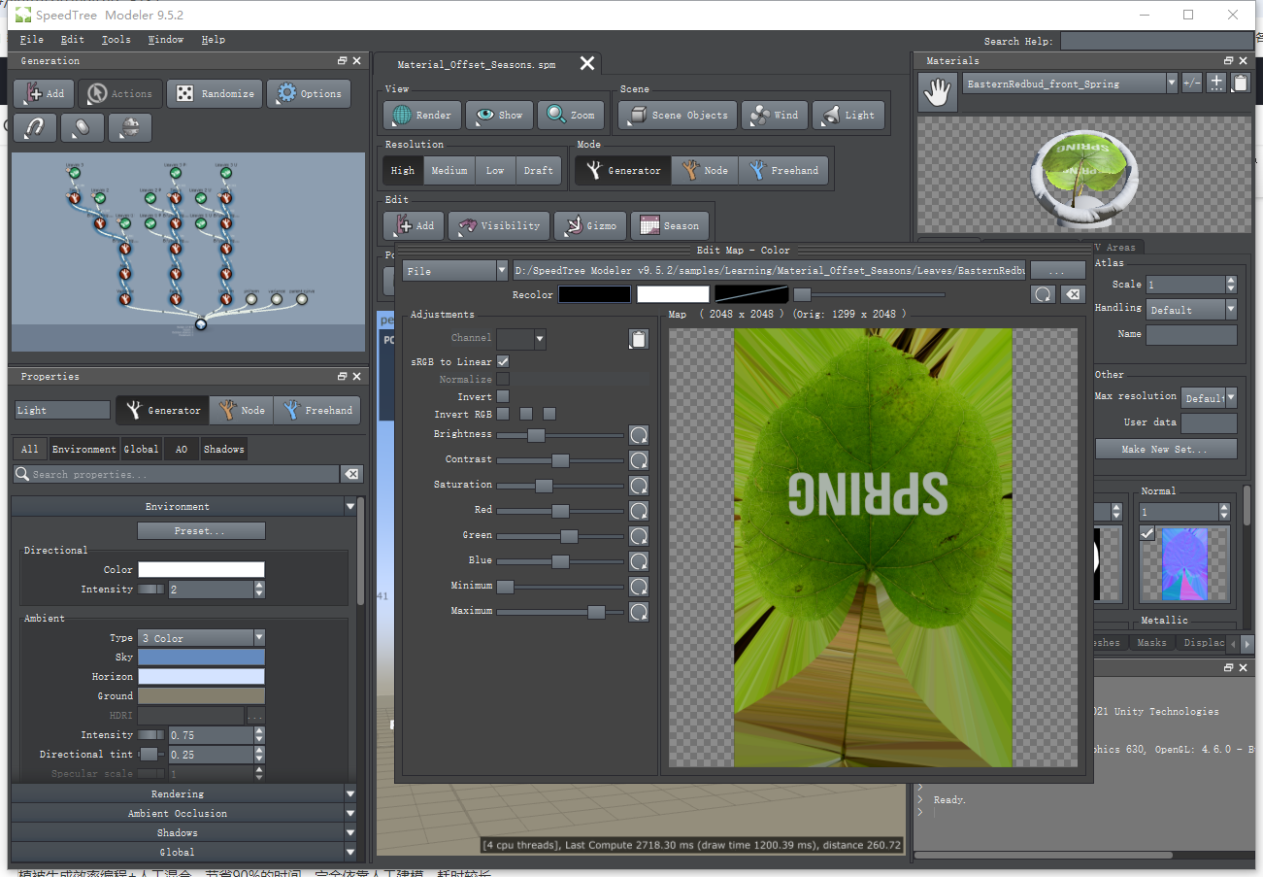The image size is (1263, 877).
Task: Select Freehand mode in the viewport toolbar
Action: click(x=783, y=170)
